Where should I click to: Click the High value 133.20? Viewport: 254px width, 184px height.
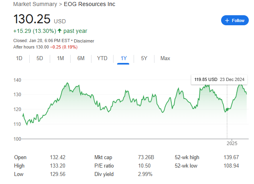(57, 166)
